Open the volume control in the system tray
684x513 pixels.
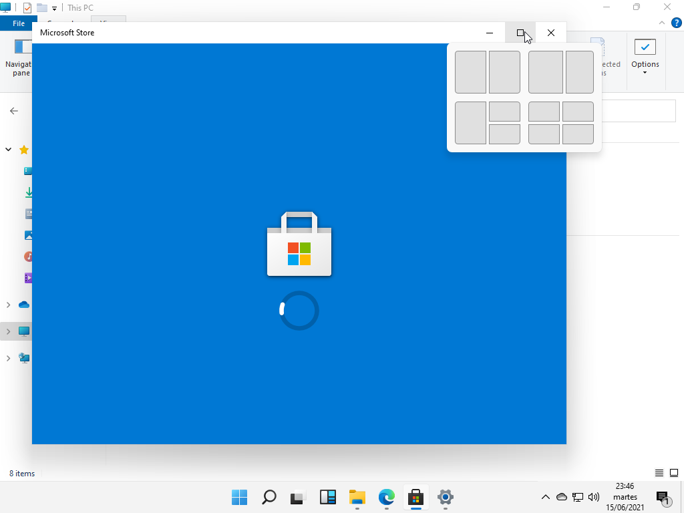click(594, 497)
